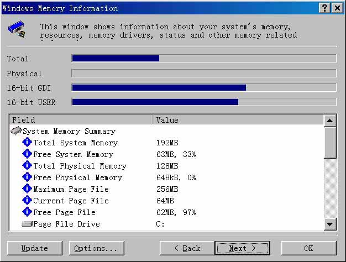Click the 16-bit GDI usage bar
Image resolution: width=346 pixels, height=262 pixels.
coord(203,87)
